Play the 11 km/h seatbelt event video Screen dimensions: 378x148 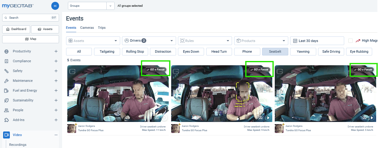point(164,117)
